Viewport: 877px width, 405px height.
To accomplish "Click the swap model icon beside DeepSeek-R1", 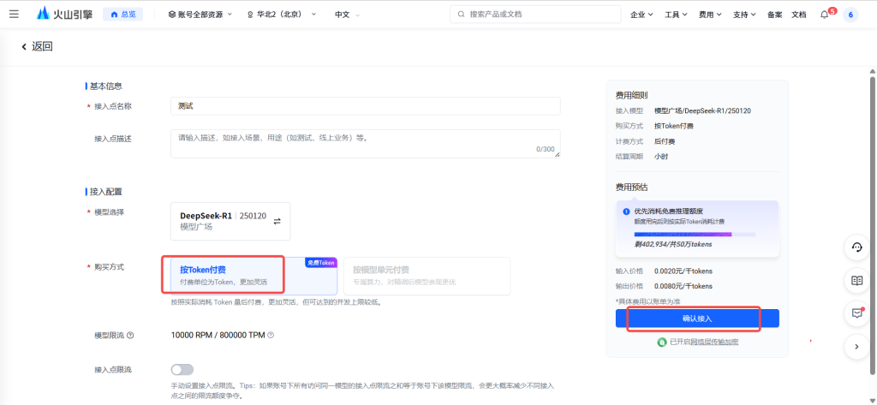I will [x=277, y=222].
